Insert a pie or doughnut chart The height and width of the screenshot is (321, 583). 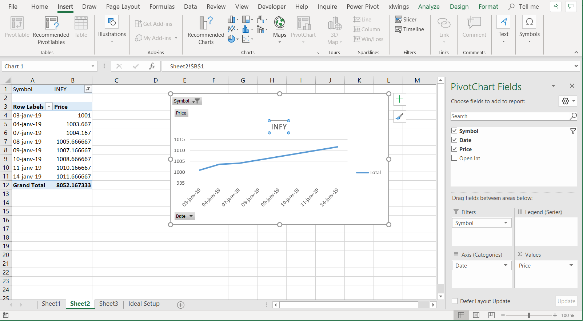point(233,39)
